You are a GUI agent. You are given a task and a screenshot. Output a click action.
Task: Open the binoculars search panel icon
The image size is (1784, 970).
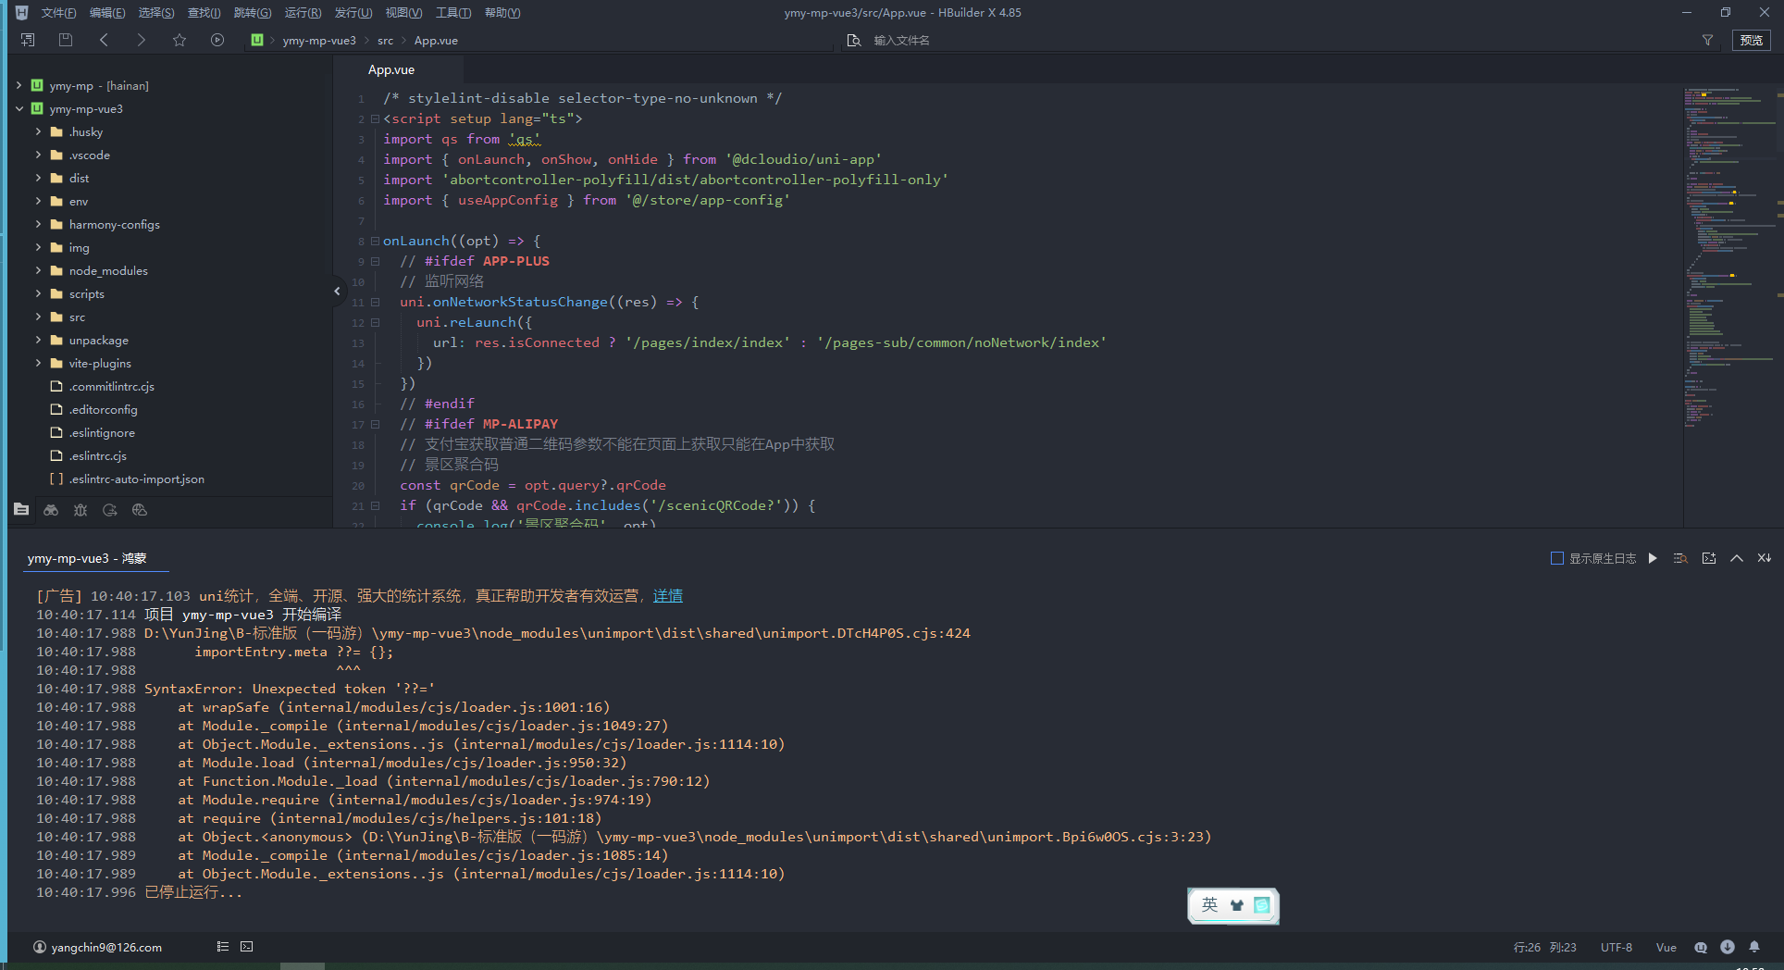(x=51, y=510)
